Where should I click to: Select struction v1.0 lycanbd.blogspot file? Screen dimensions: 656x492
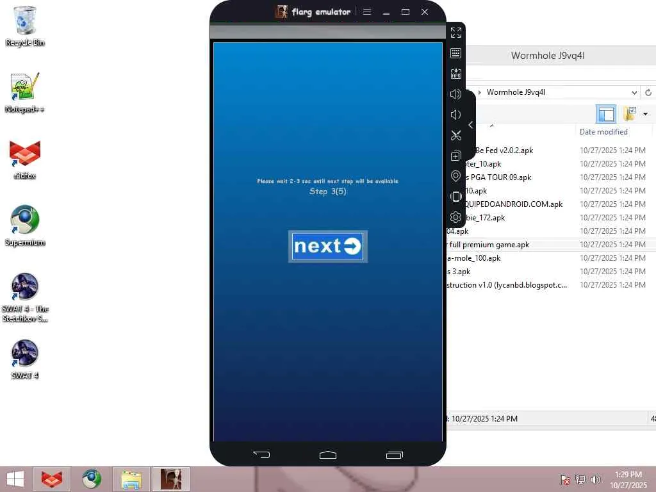(507, 285)
